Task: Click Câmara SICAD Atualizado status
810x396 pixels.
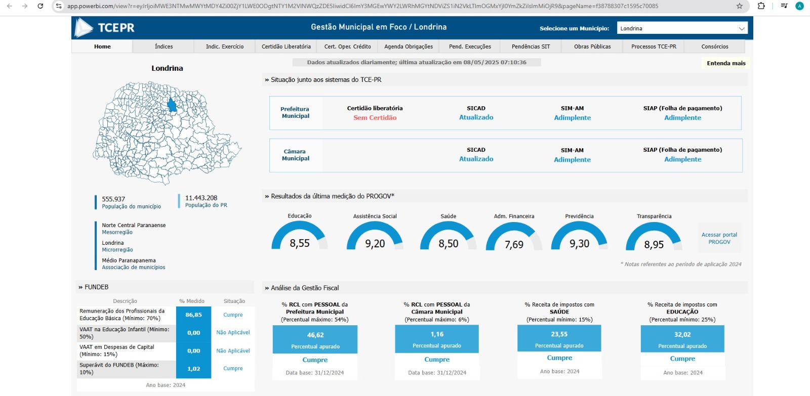Action: [476, 159]
